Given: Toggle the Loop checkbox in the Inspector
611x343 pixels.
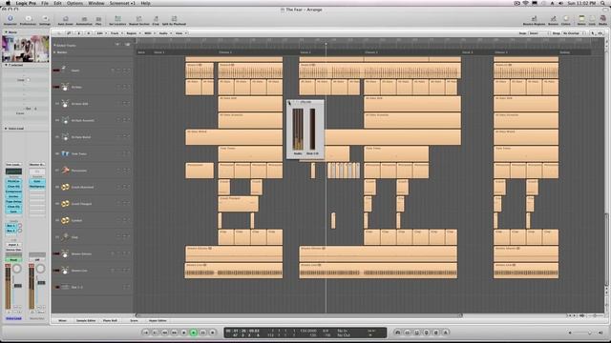Looking at the screenshot, I should click(28, 80).
